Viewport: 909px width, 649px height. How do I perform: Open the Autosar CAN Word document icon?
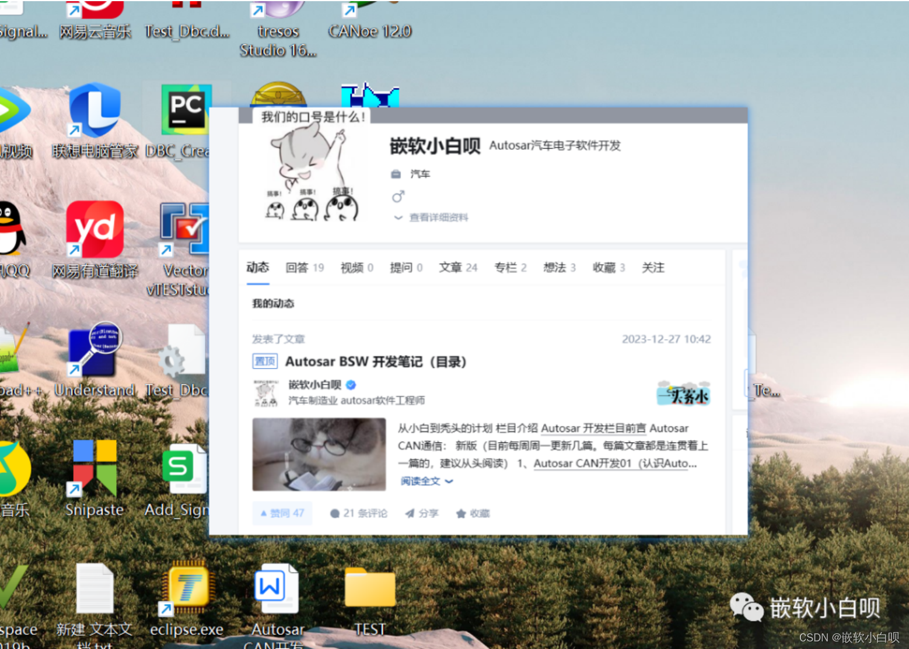point(278,606)
